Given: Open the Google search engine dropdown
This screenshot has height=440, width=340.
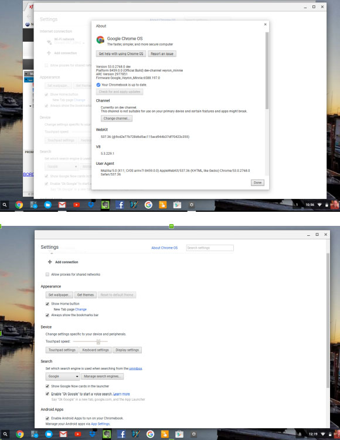Looking at the screenshot, I should coord(63,376).
